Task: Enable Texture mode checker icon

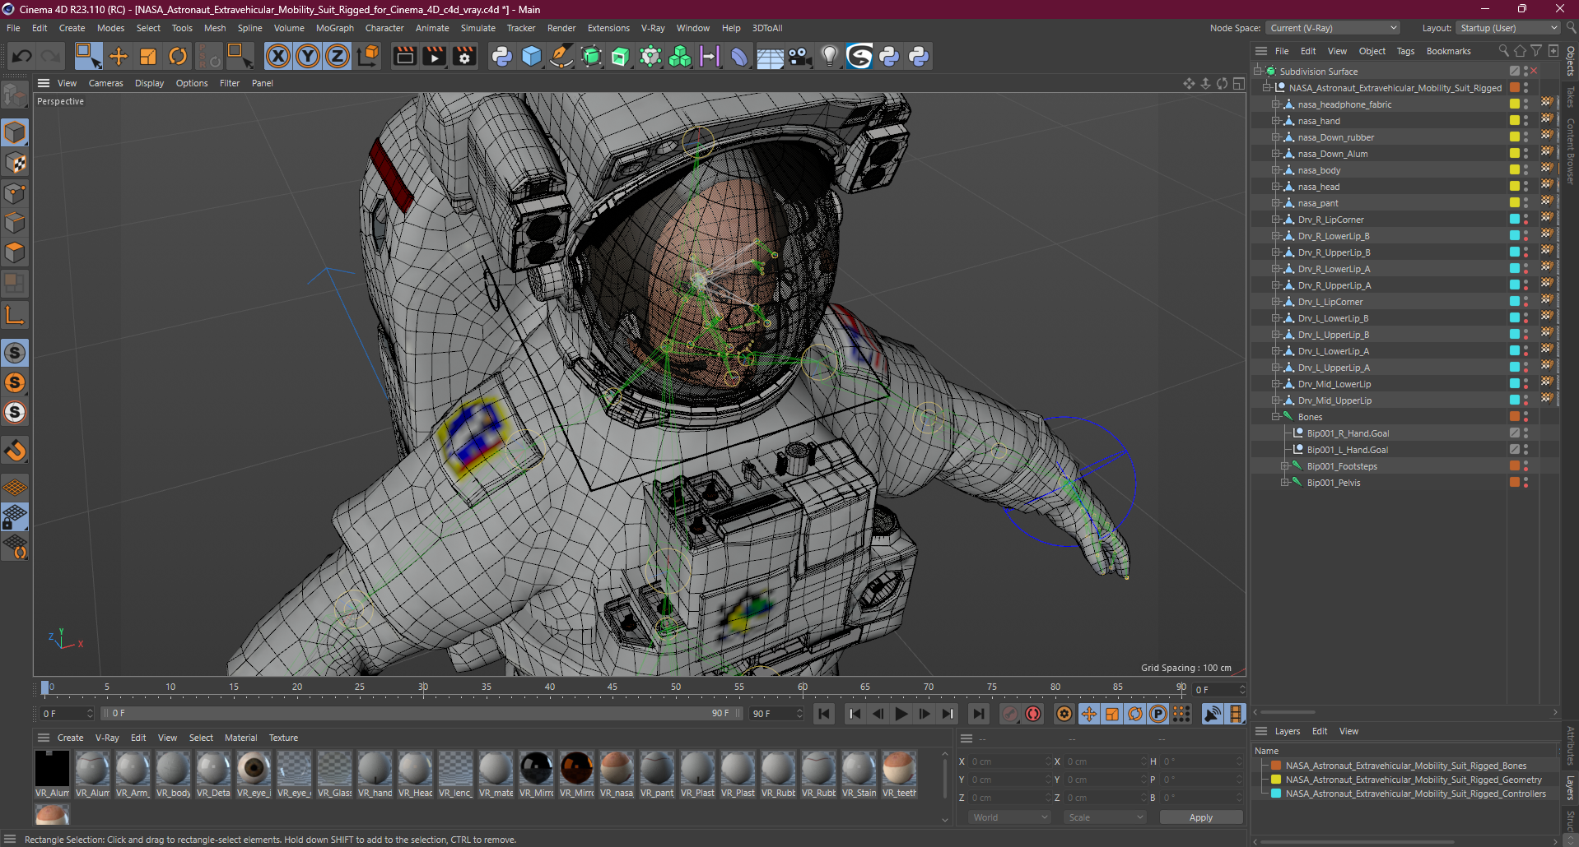Action: click(x=15, y=163)
